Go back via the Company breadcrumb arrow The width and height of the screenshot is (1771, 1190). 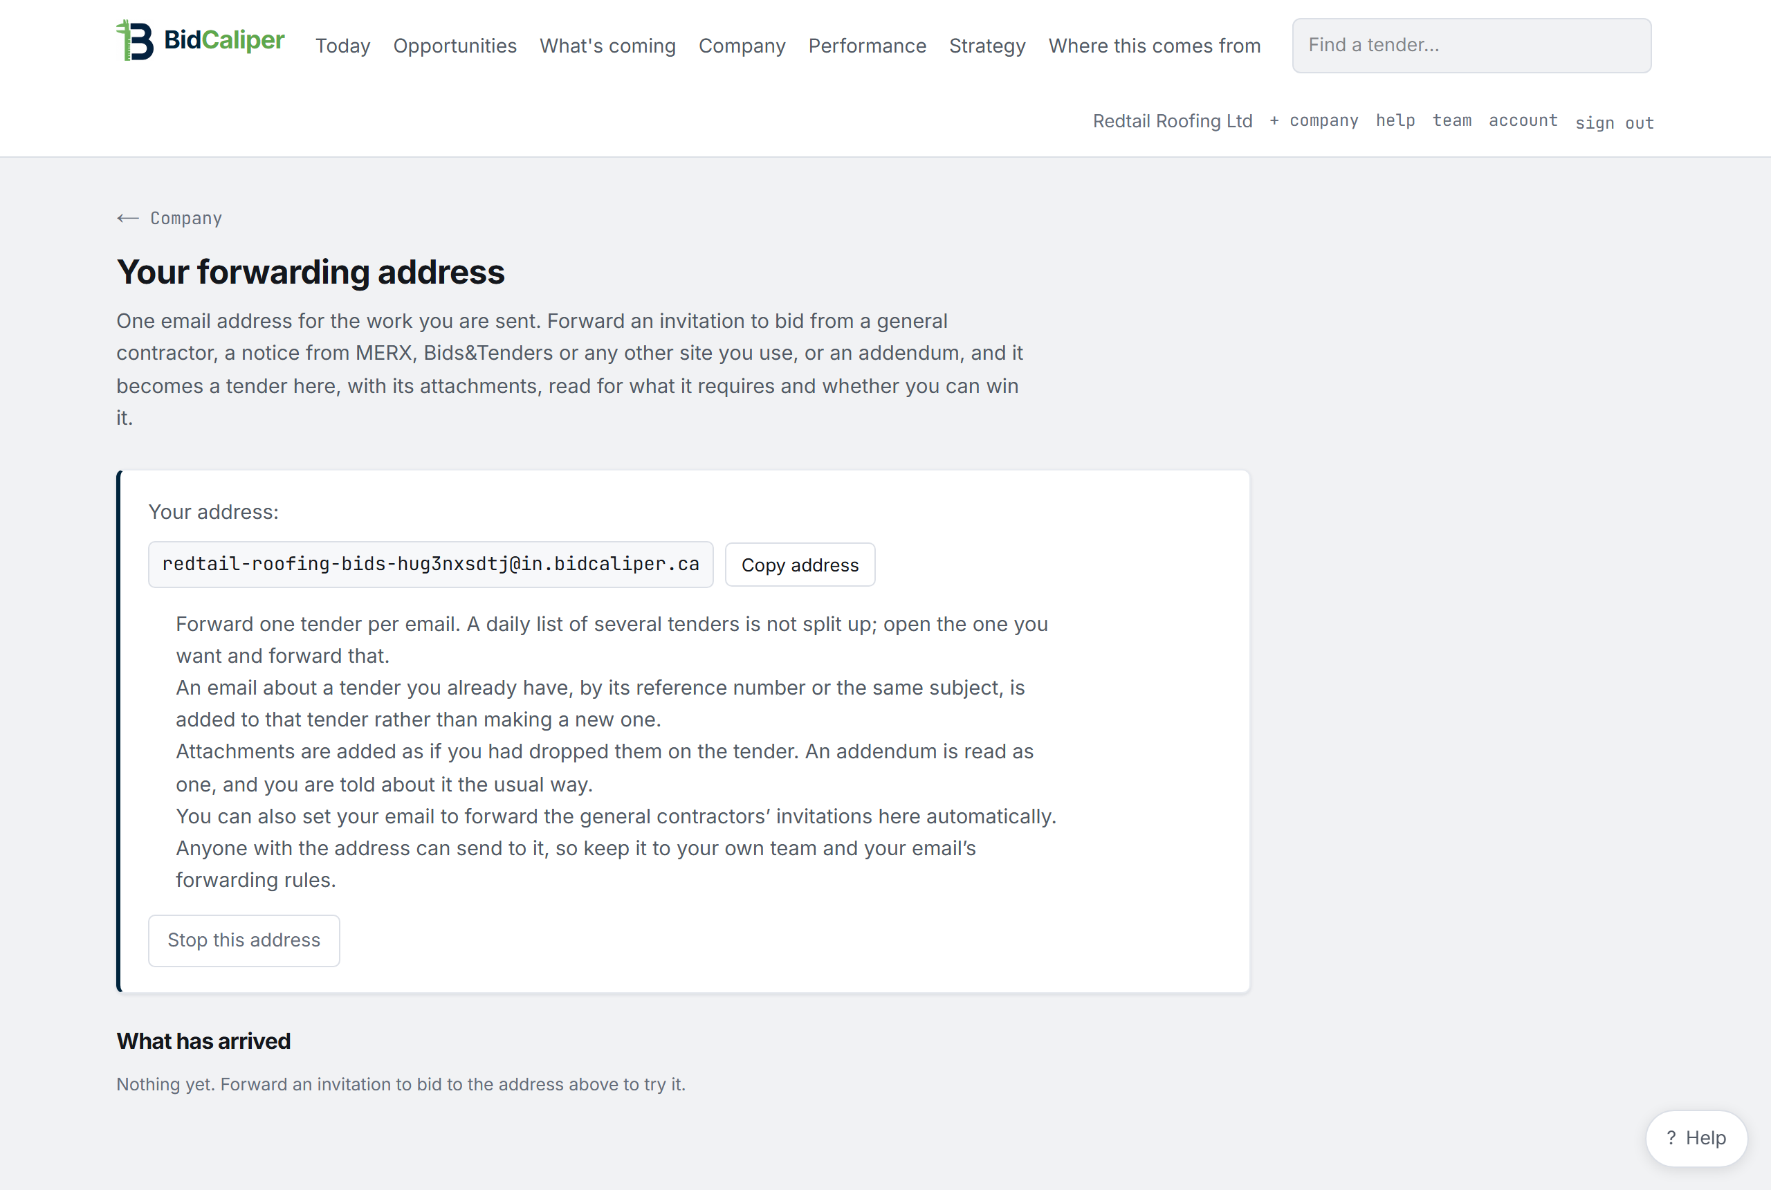169,219
